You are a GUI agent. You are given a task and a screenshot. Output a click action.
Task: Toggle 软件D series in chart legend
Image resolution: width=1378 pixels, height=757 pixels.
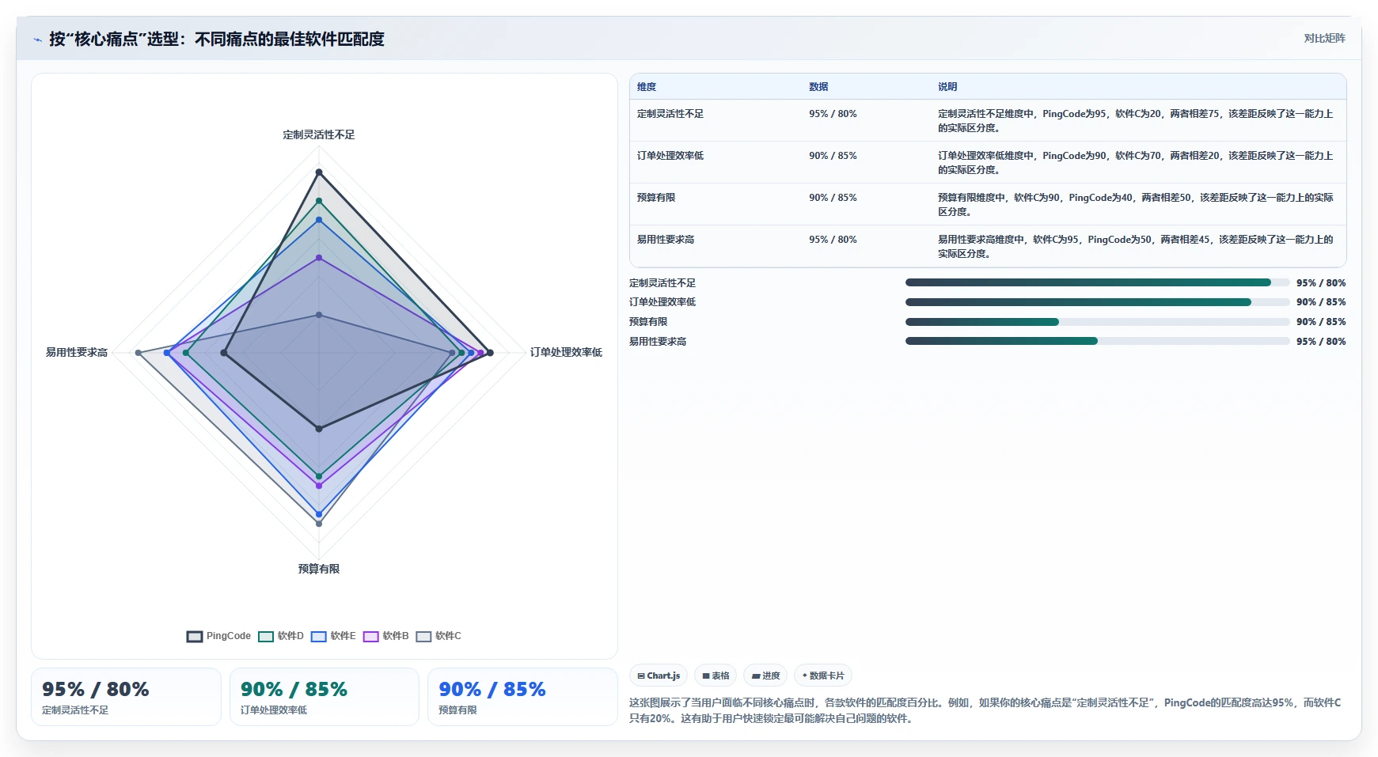(281, 636)
